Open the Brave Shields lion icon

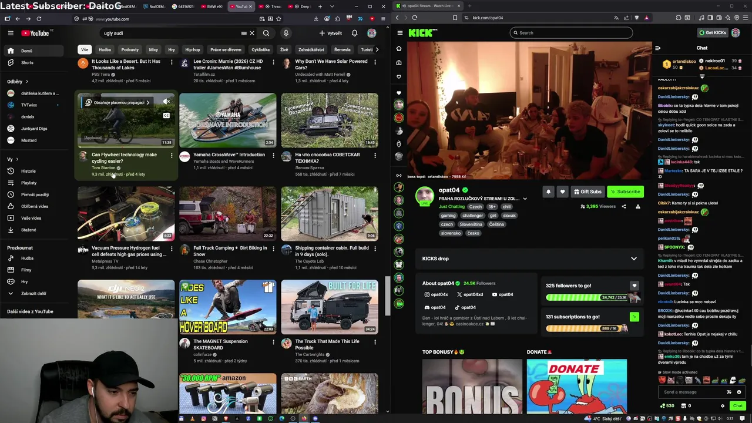(x=637, y=18)
